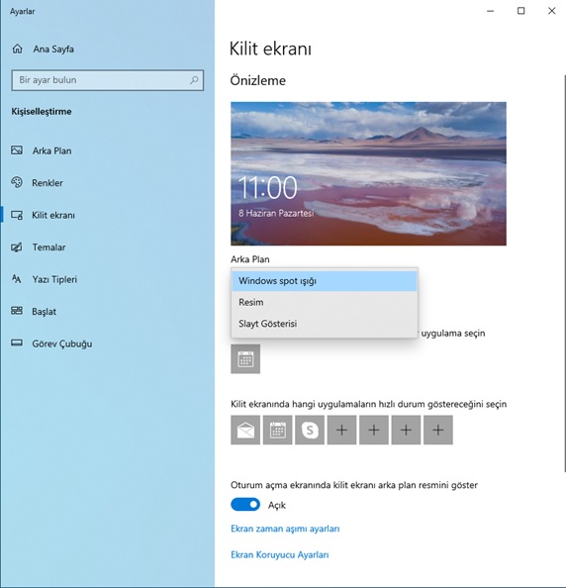
Task: Close the Ayarlar window
Action: point(552,11)
